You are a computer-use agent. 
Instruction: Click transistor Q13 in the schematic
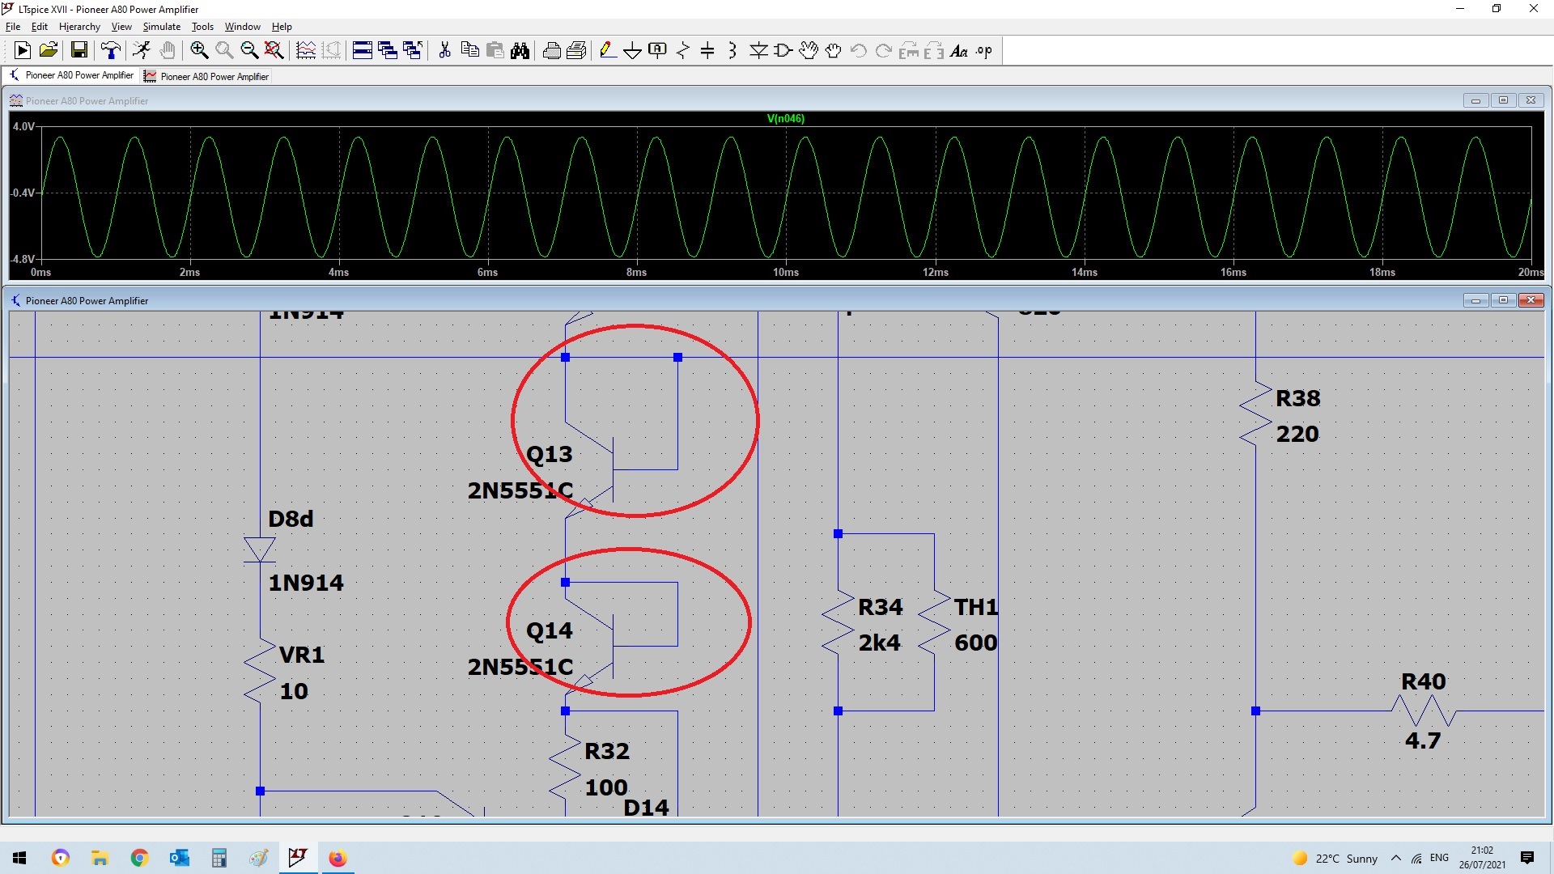coord(613,469)
